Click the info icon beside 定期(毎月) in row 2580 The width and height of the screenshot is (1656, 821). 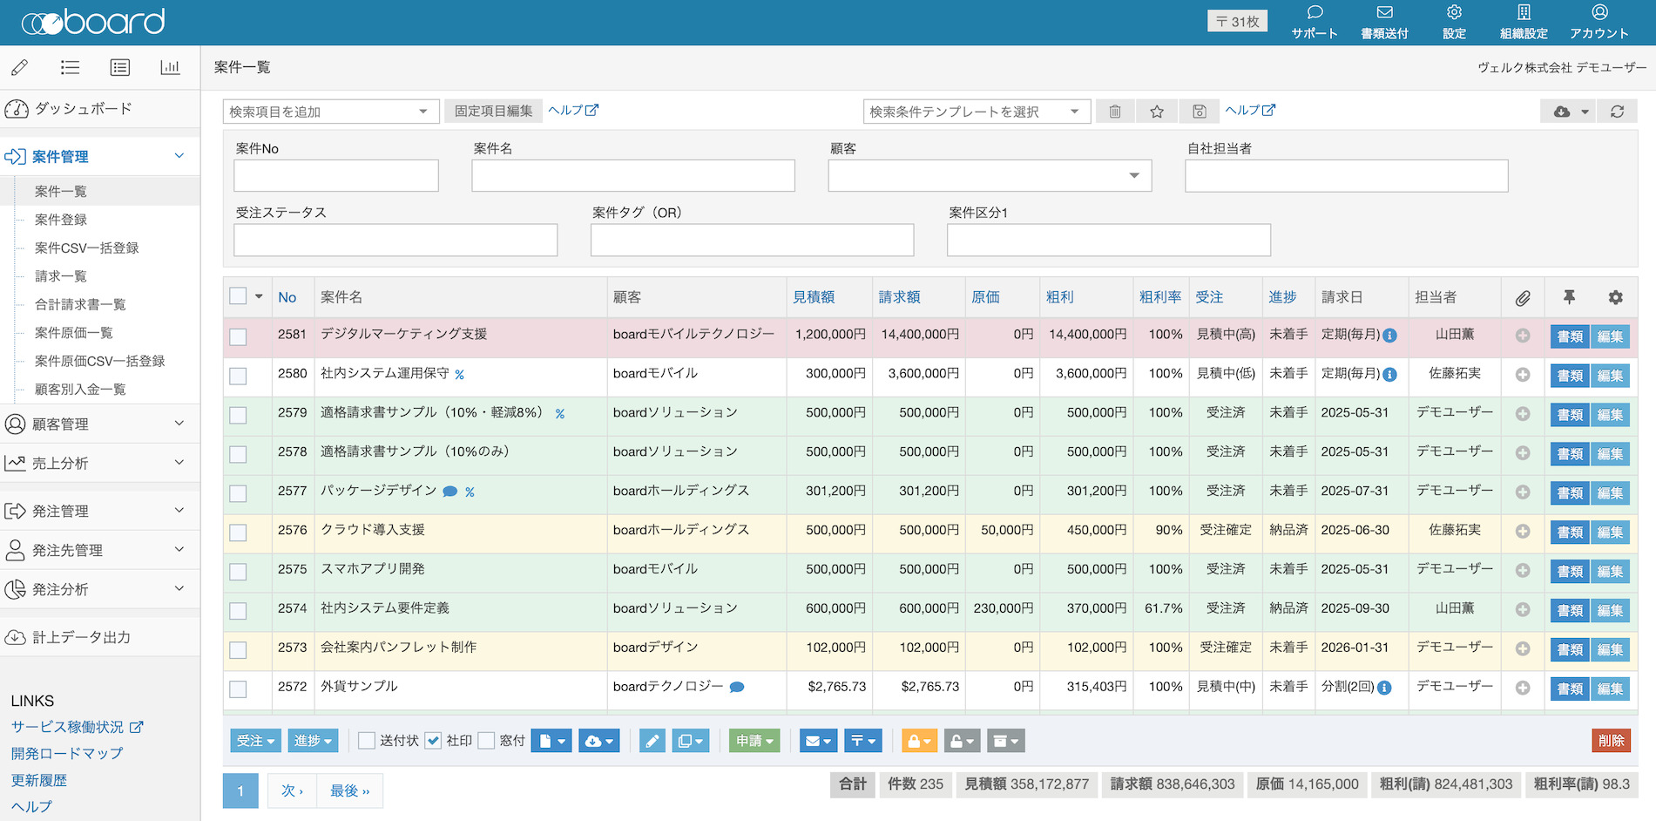coord(1389,375)
